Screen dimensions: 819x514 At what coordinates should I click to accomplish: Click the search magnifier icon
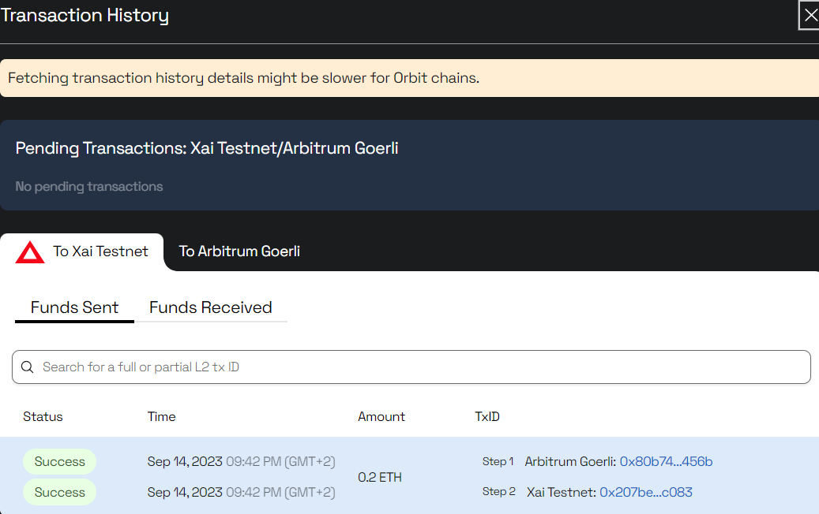point(27,367)
